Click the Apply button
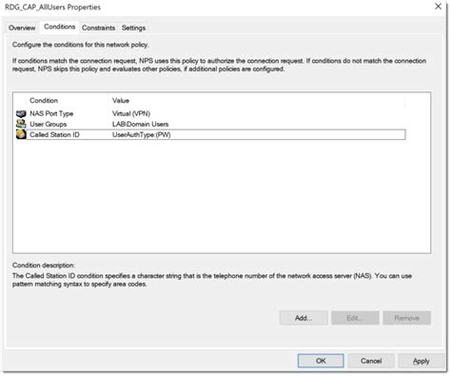Viewport: 451px width, 376px height. 421,361
